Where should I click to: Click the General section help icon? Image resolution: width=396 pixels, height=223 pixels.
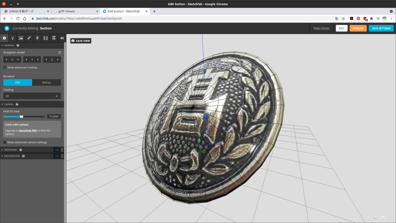point(18,45)
